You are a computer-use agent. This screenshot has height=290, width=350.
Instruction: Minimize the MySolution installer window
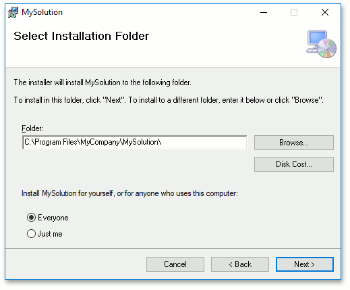264,12
